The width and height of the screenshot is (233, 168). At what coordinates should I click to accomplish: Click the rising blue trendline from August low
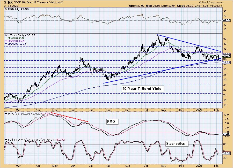click(162, 71)
